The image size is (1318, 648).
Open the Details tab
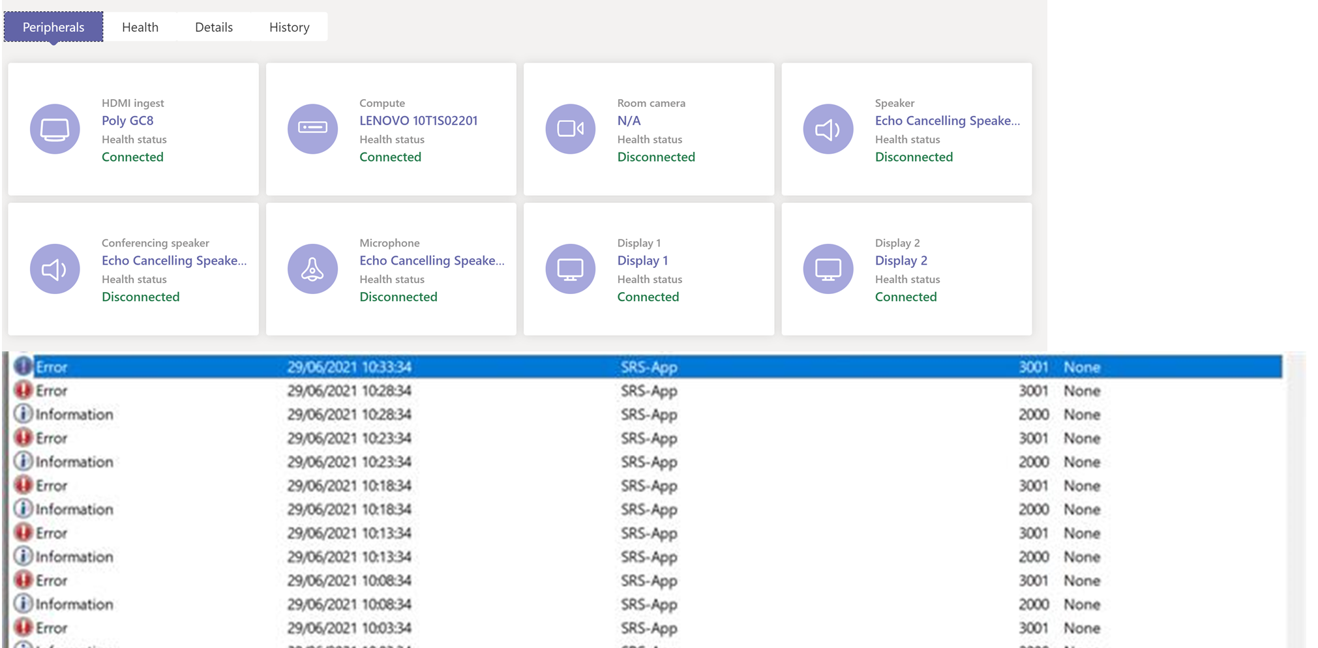214,27
